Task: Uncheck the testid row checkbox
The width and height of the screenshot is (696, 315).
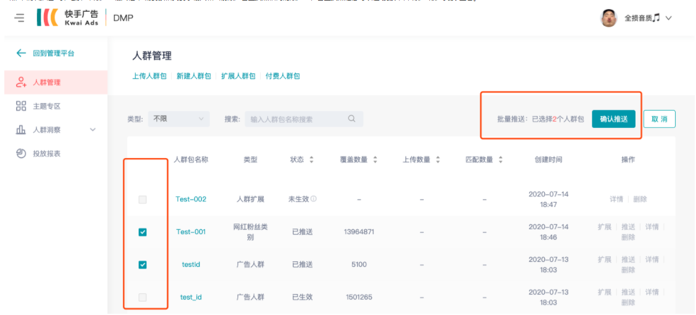Action: point(143,265)
